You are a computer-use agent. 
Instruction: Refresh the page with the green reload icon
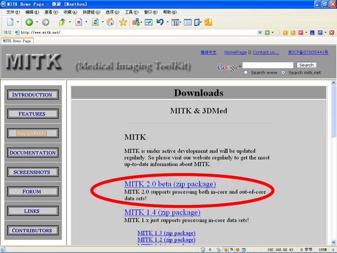click(95, 22)
